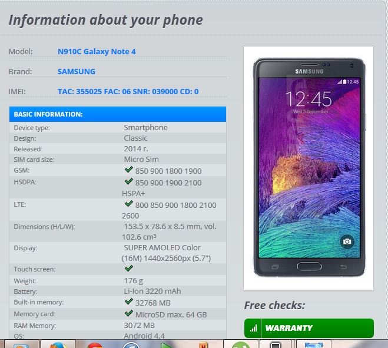Click the 'Model:' label
Image resolution: width=388 pixels, height=348 pixels.
coord(21,52)
